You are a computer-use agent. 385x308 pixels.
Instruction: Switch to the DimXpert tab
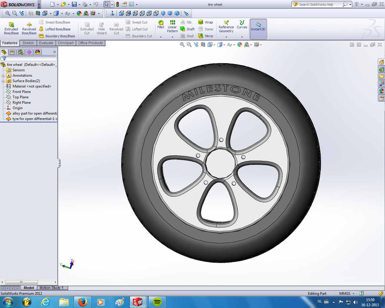(x=66, y=43)
